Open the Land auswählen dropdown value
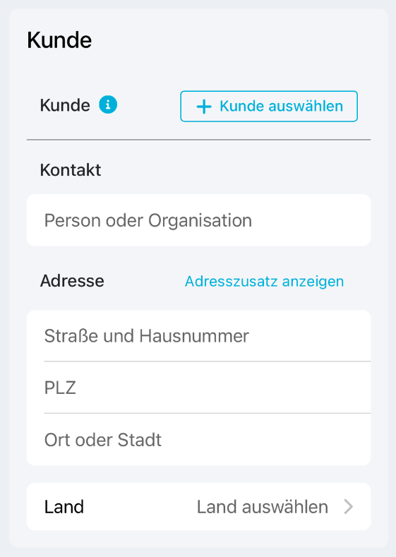396x557 pixels. 263,507
